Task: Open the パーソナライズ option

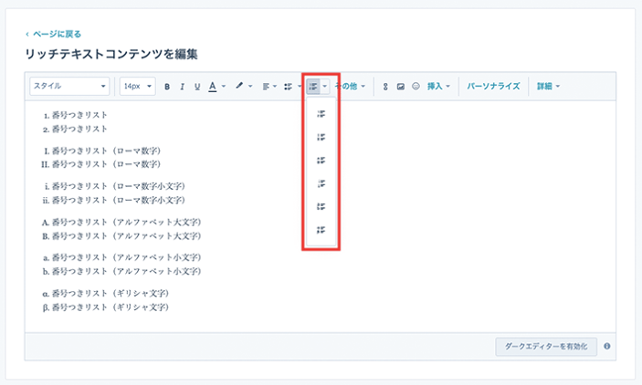Action: point(493,87)
